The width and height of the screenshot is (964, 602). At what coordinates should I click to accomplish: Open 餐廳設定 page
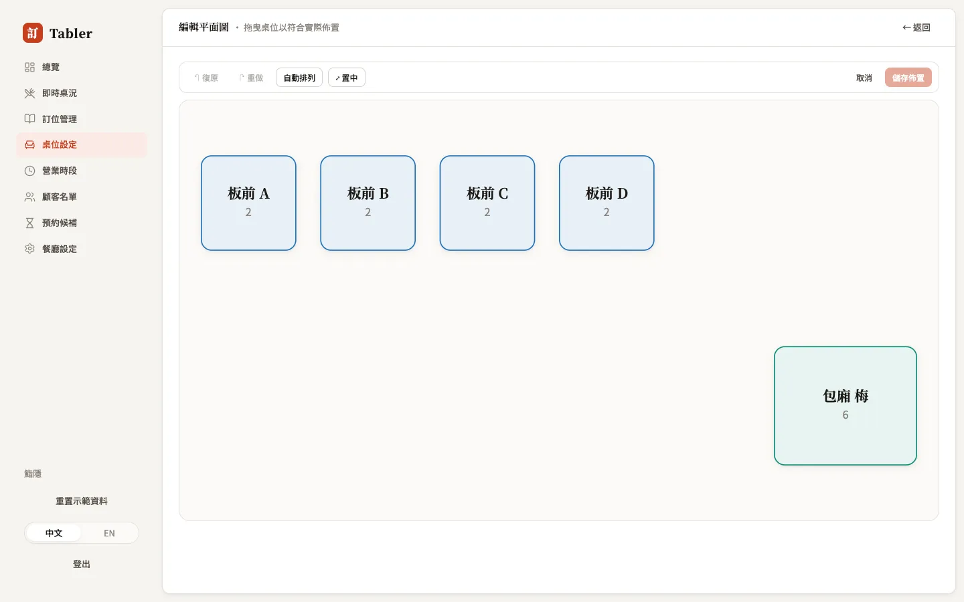point(82,249)
